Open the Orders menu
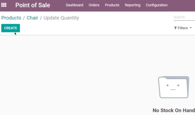Screen dimensions: 195x115 (x=94, y=5)
